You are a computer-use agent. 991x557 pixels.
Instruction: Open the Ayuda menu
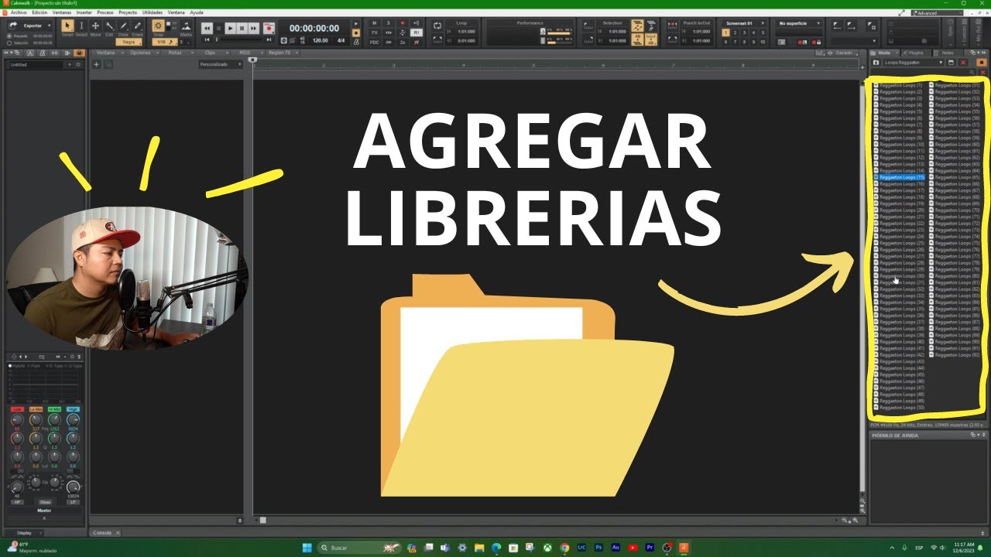[197, 13]
